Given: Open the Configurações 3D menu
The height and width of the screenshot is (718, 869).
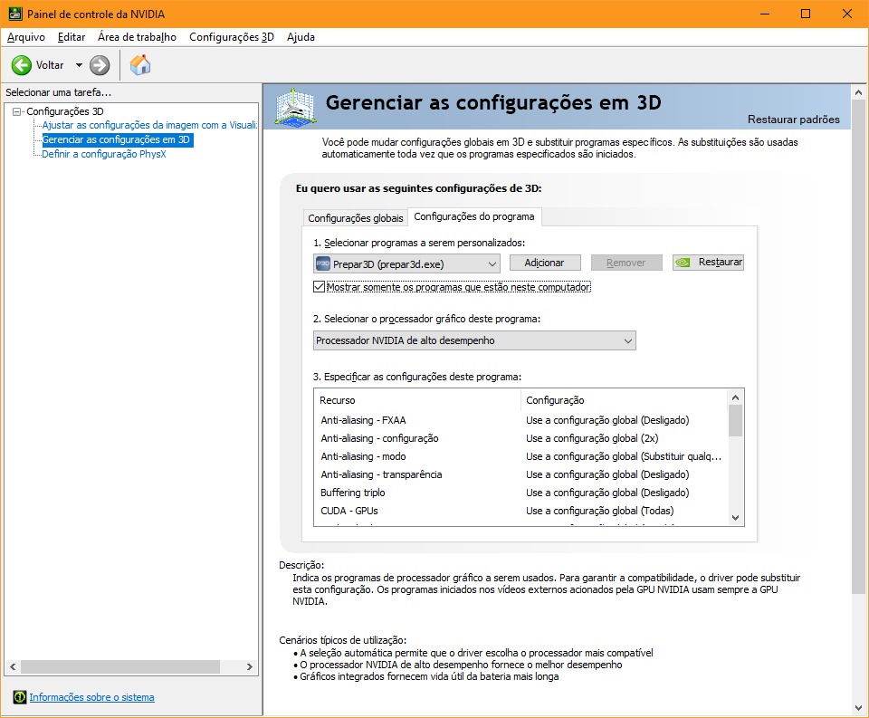Looking at the screenshot, I should coord(232,37).
